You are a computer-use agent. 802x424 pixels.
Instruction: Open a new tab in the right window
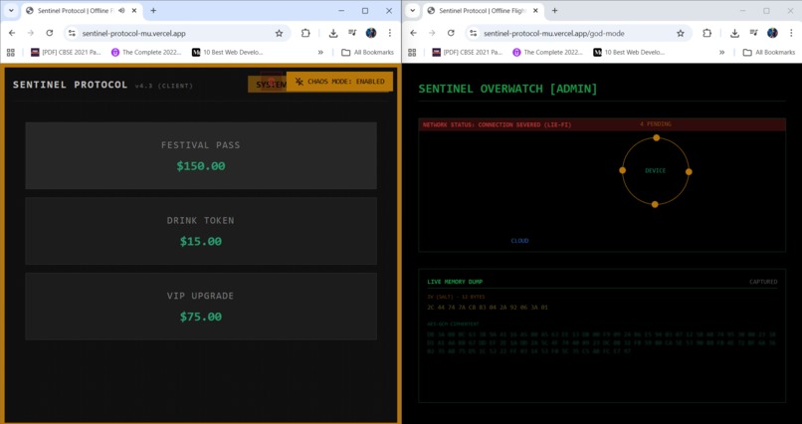point(554,10)
